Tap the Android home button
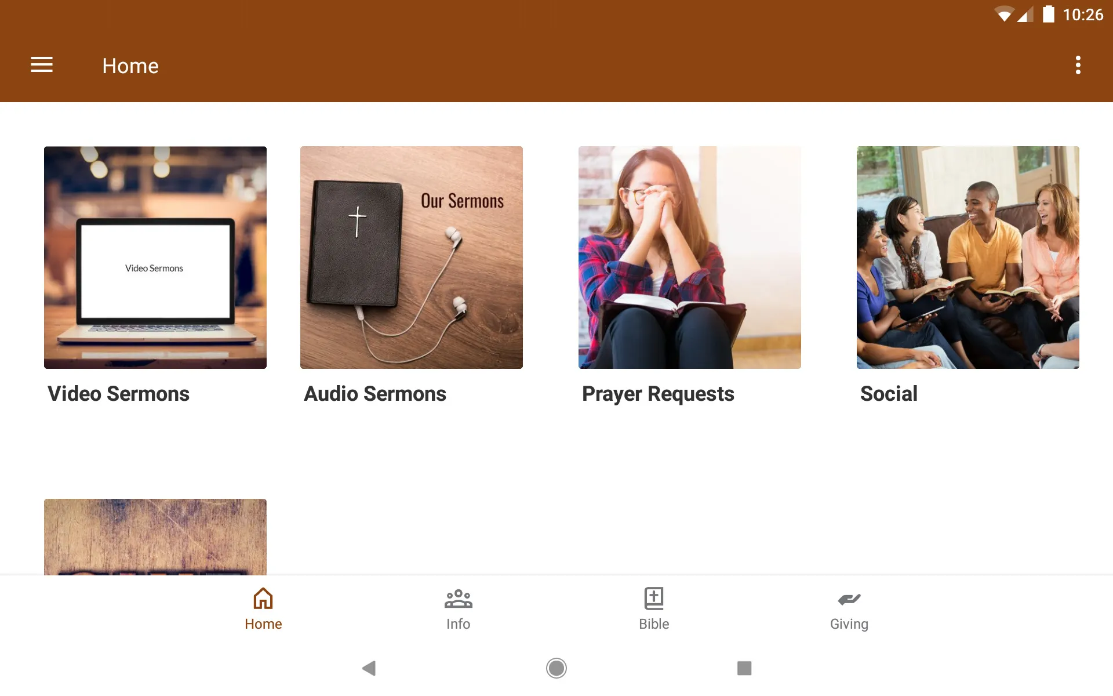 pos(556,668)
